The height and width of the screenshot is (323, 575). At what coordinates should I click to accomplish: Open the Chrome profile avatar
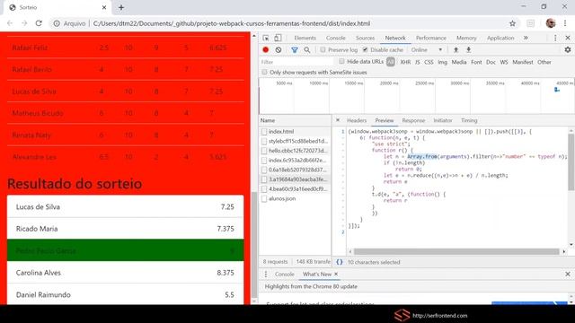(x=551, y=23)
